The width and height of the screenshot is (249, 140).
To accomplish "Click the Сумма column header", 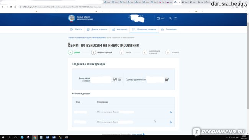I will (78, 102).
